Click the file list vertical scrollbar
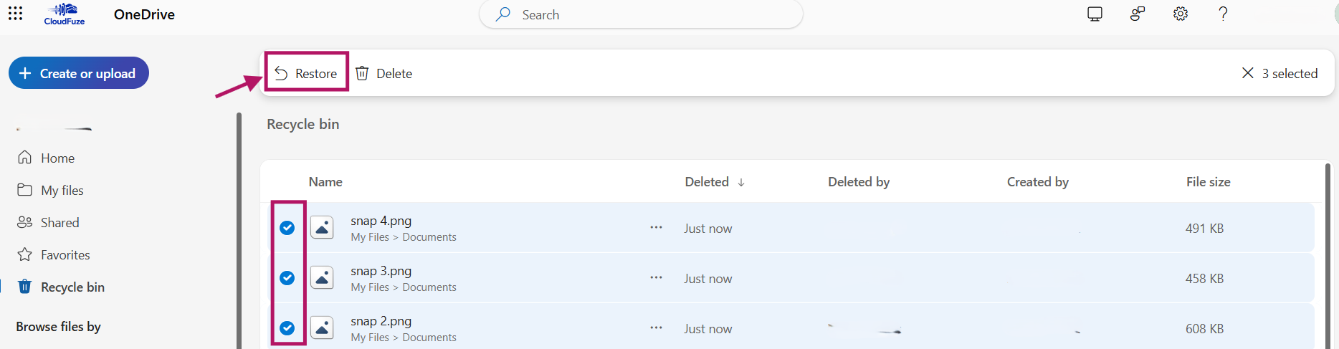1339x349 pixels. (x=1327, y=254)
